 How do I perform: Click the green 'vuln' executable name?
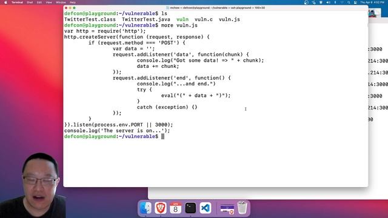click(182, 19)
